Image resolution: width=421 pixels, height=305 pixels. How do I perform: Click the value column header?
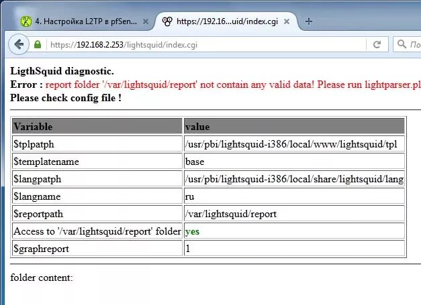coord(294,126)
